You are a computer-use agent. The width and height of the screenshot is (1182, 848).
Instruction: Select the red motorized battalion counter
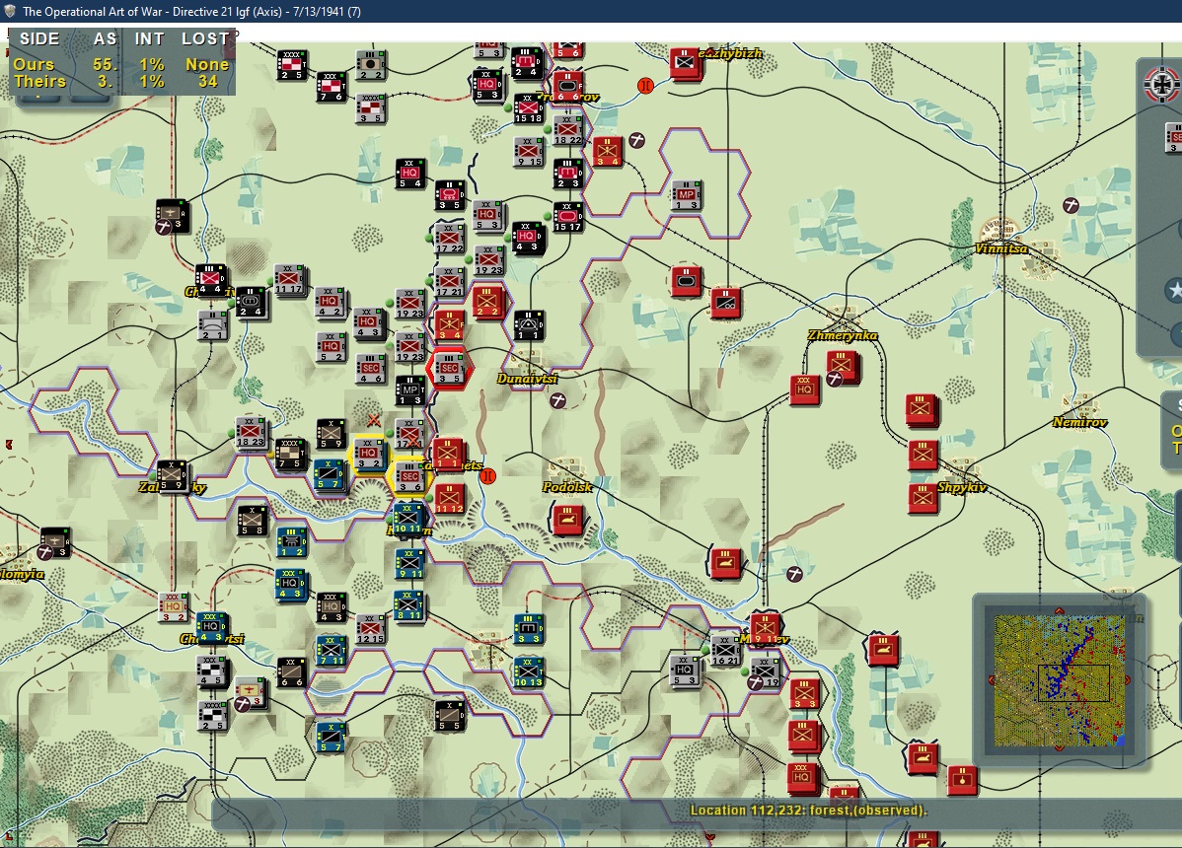click(x=725, y=303)
